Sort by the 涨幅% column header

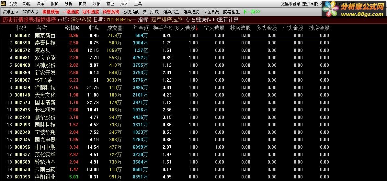tap(72, 28)
